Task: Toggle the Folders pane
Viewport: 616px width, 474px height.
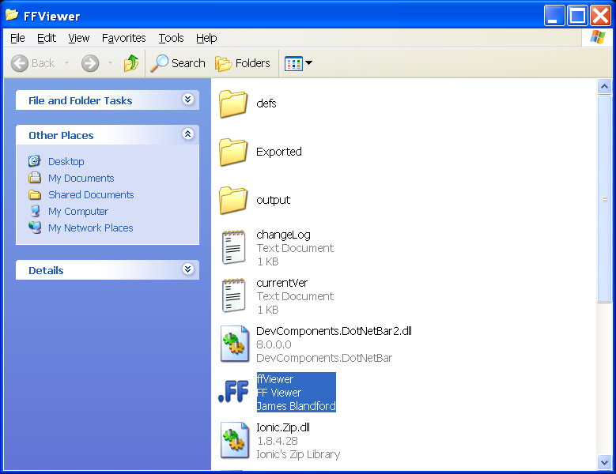Action: pyautogui.click(x=243, y=63)
